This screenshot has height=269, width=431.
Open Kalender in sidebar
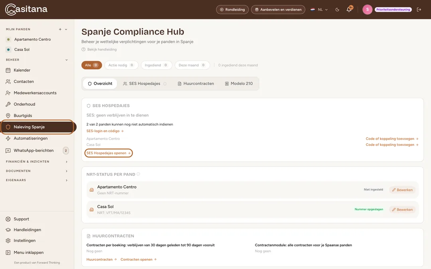click(x=22, y=70)
